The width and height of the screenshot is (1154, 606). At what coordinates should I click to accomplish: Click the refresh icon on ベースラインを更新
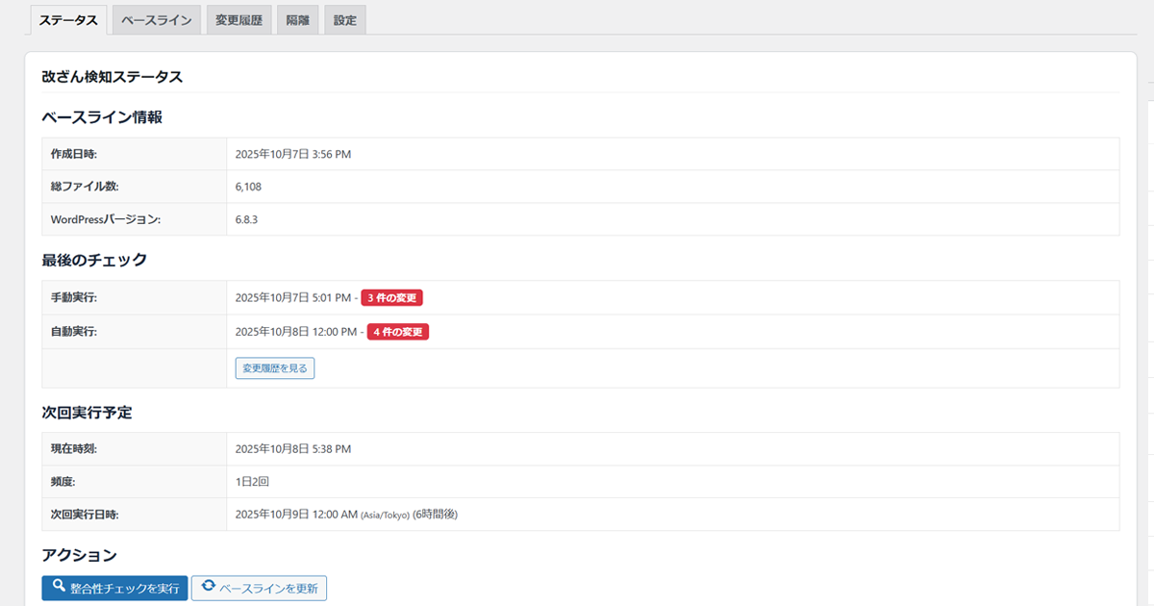point(208,587)
